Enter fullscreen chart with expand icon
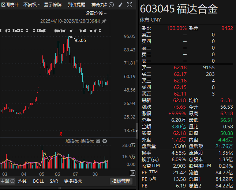Screen dimensions: 236x190 (130, 5)
